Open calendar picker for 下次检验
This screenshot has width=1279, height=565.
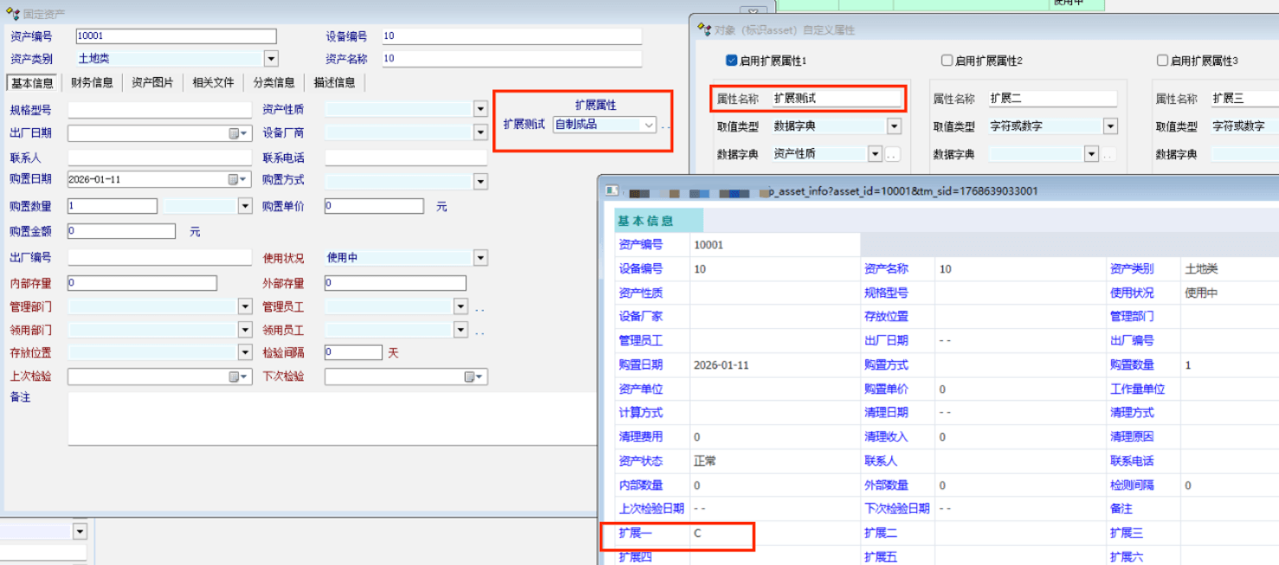(474, 377)
